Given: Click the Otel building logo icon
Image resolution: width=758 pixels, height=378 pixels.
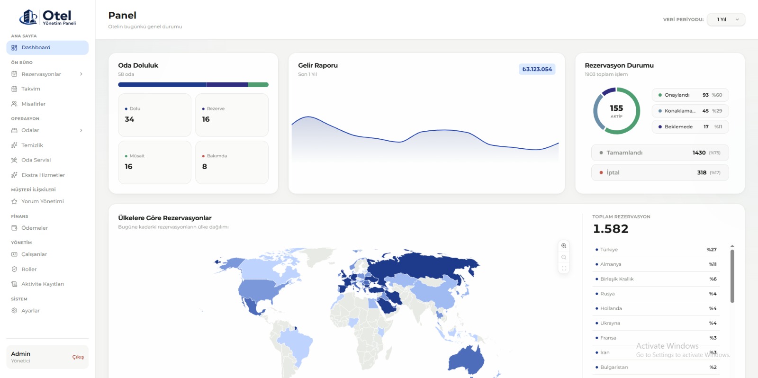Looking at the screenshot, I should tap(28, 17).
